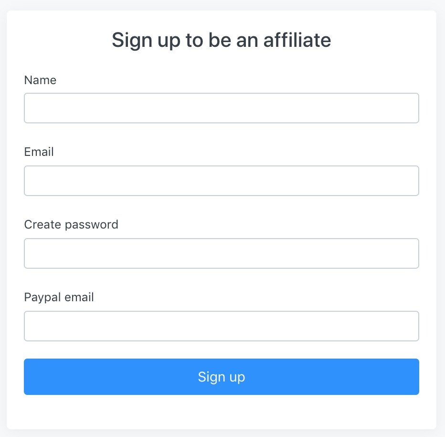Viewport: 445px width, 437px height.
Task: Click the word 'password' in the label
Action: [94, 225]
